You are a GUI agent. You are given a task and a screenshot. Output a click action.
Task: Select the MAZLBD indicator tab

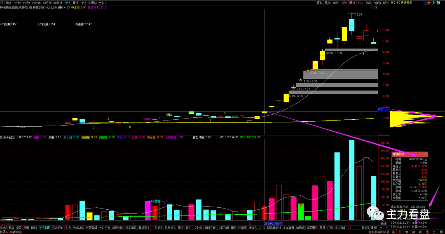(x=78, y=228)
